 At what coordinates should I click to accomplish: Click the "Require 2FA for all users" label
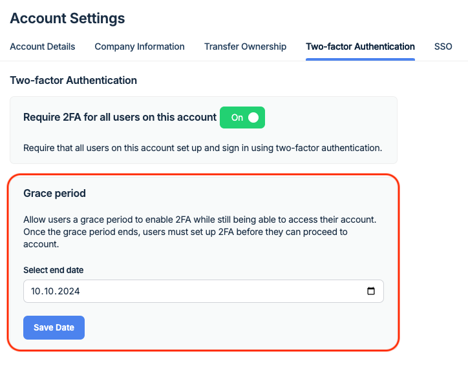point(120,118)
